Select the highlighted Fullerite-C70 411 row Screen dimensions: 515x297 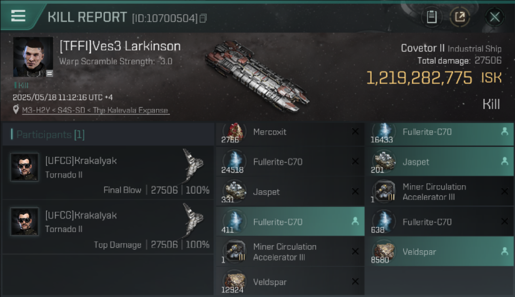(x=290, y=222)
